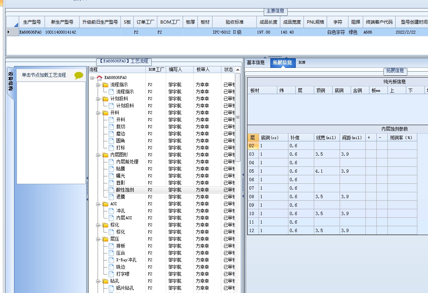Click the document icon beside 退膜
The image size is (428, 293).
(x=111, y=197)
